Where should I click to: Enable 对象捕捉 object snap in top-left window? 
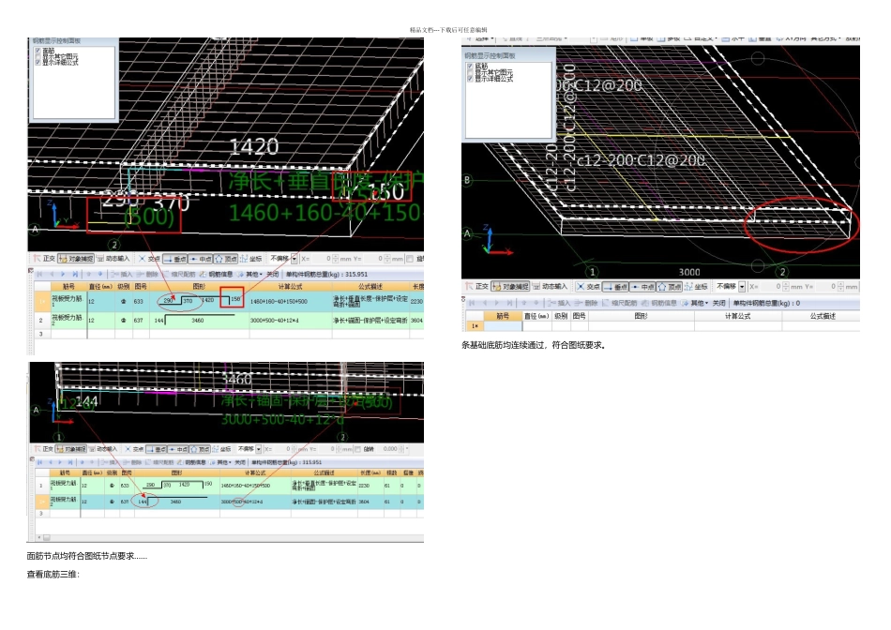pos(77,259)
